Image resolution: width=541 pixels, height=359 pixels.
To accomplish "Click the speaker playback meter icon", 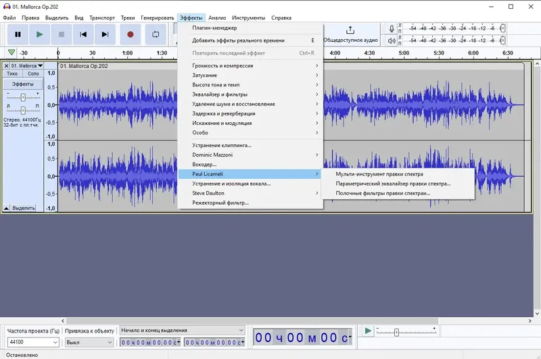I will [x=392, y=40].
